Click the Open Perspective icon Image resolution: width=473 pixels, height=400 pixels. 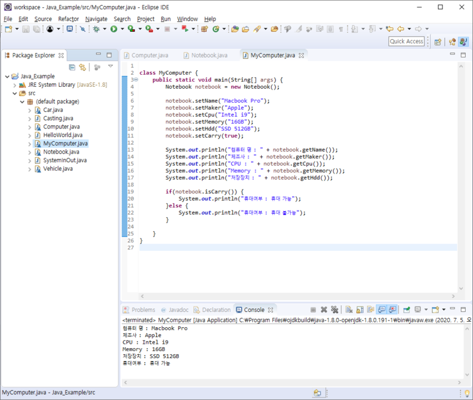coord(438,42)
